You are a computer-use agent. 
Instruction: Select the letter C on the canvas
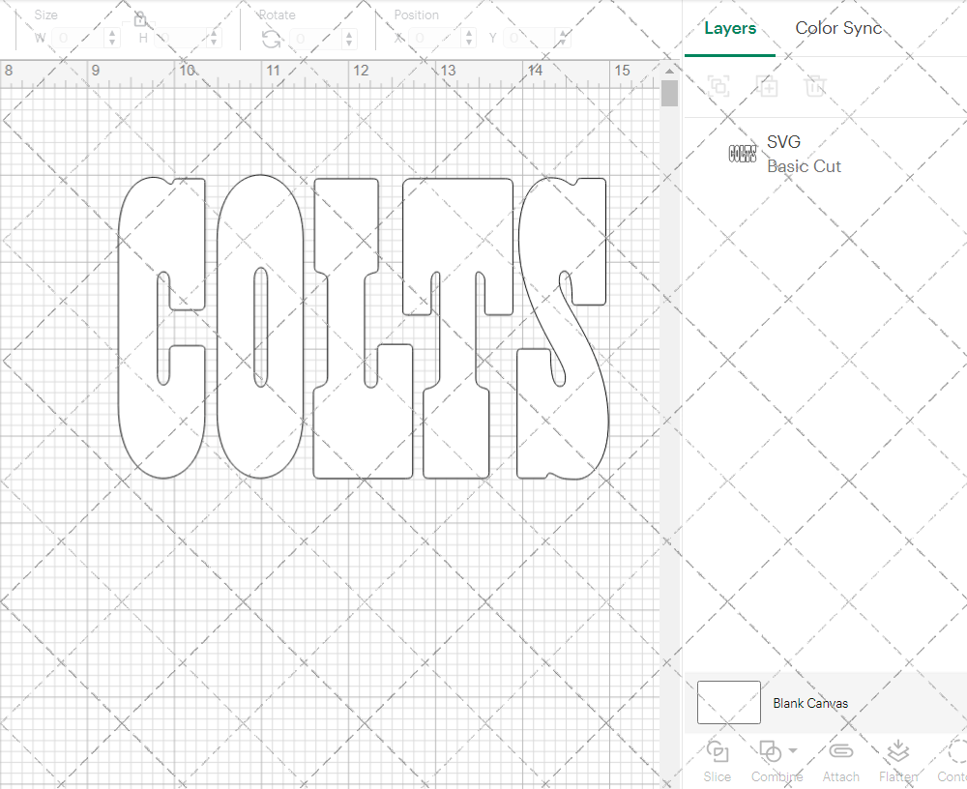(137, 327)
